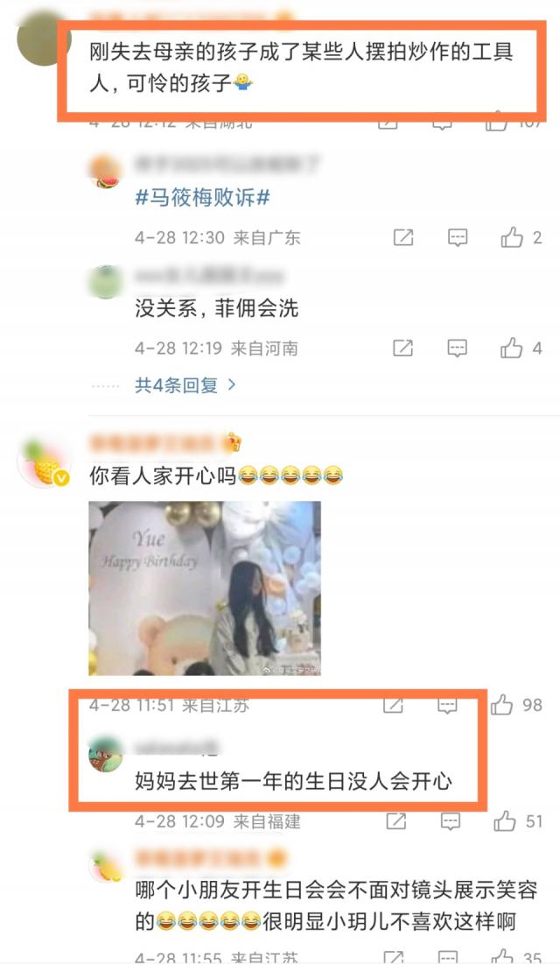Reply to the 来自广东 comment

click(458, 237)
